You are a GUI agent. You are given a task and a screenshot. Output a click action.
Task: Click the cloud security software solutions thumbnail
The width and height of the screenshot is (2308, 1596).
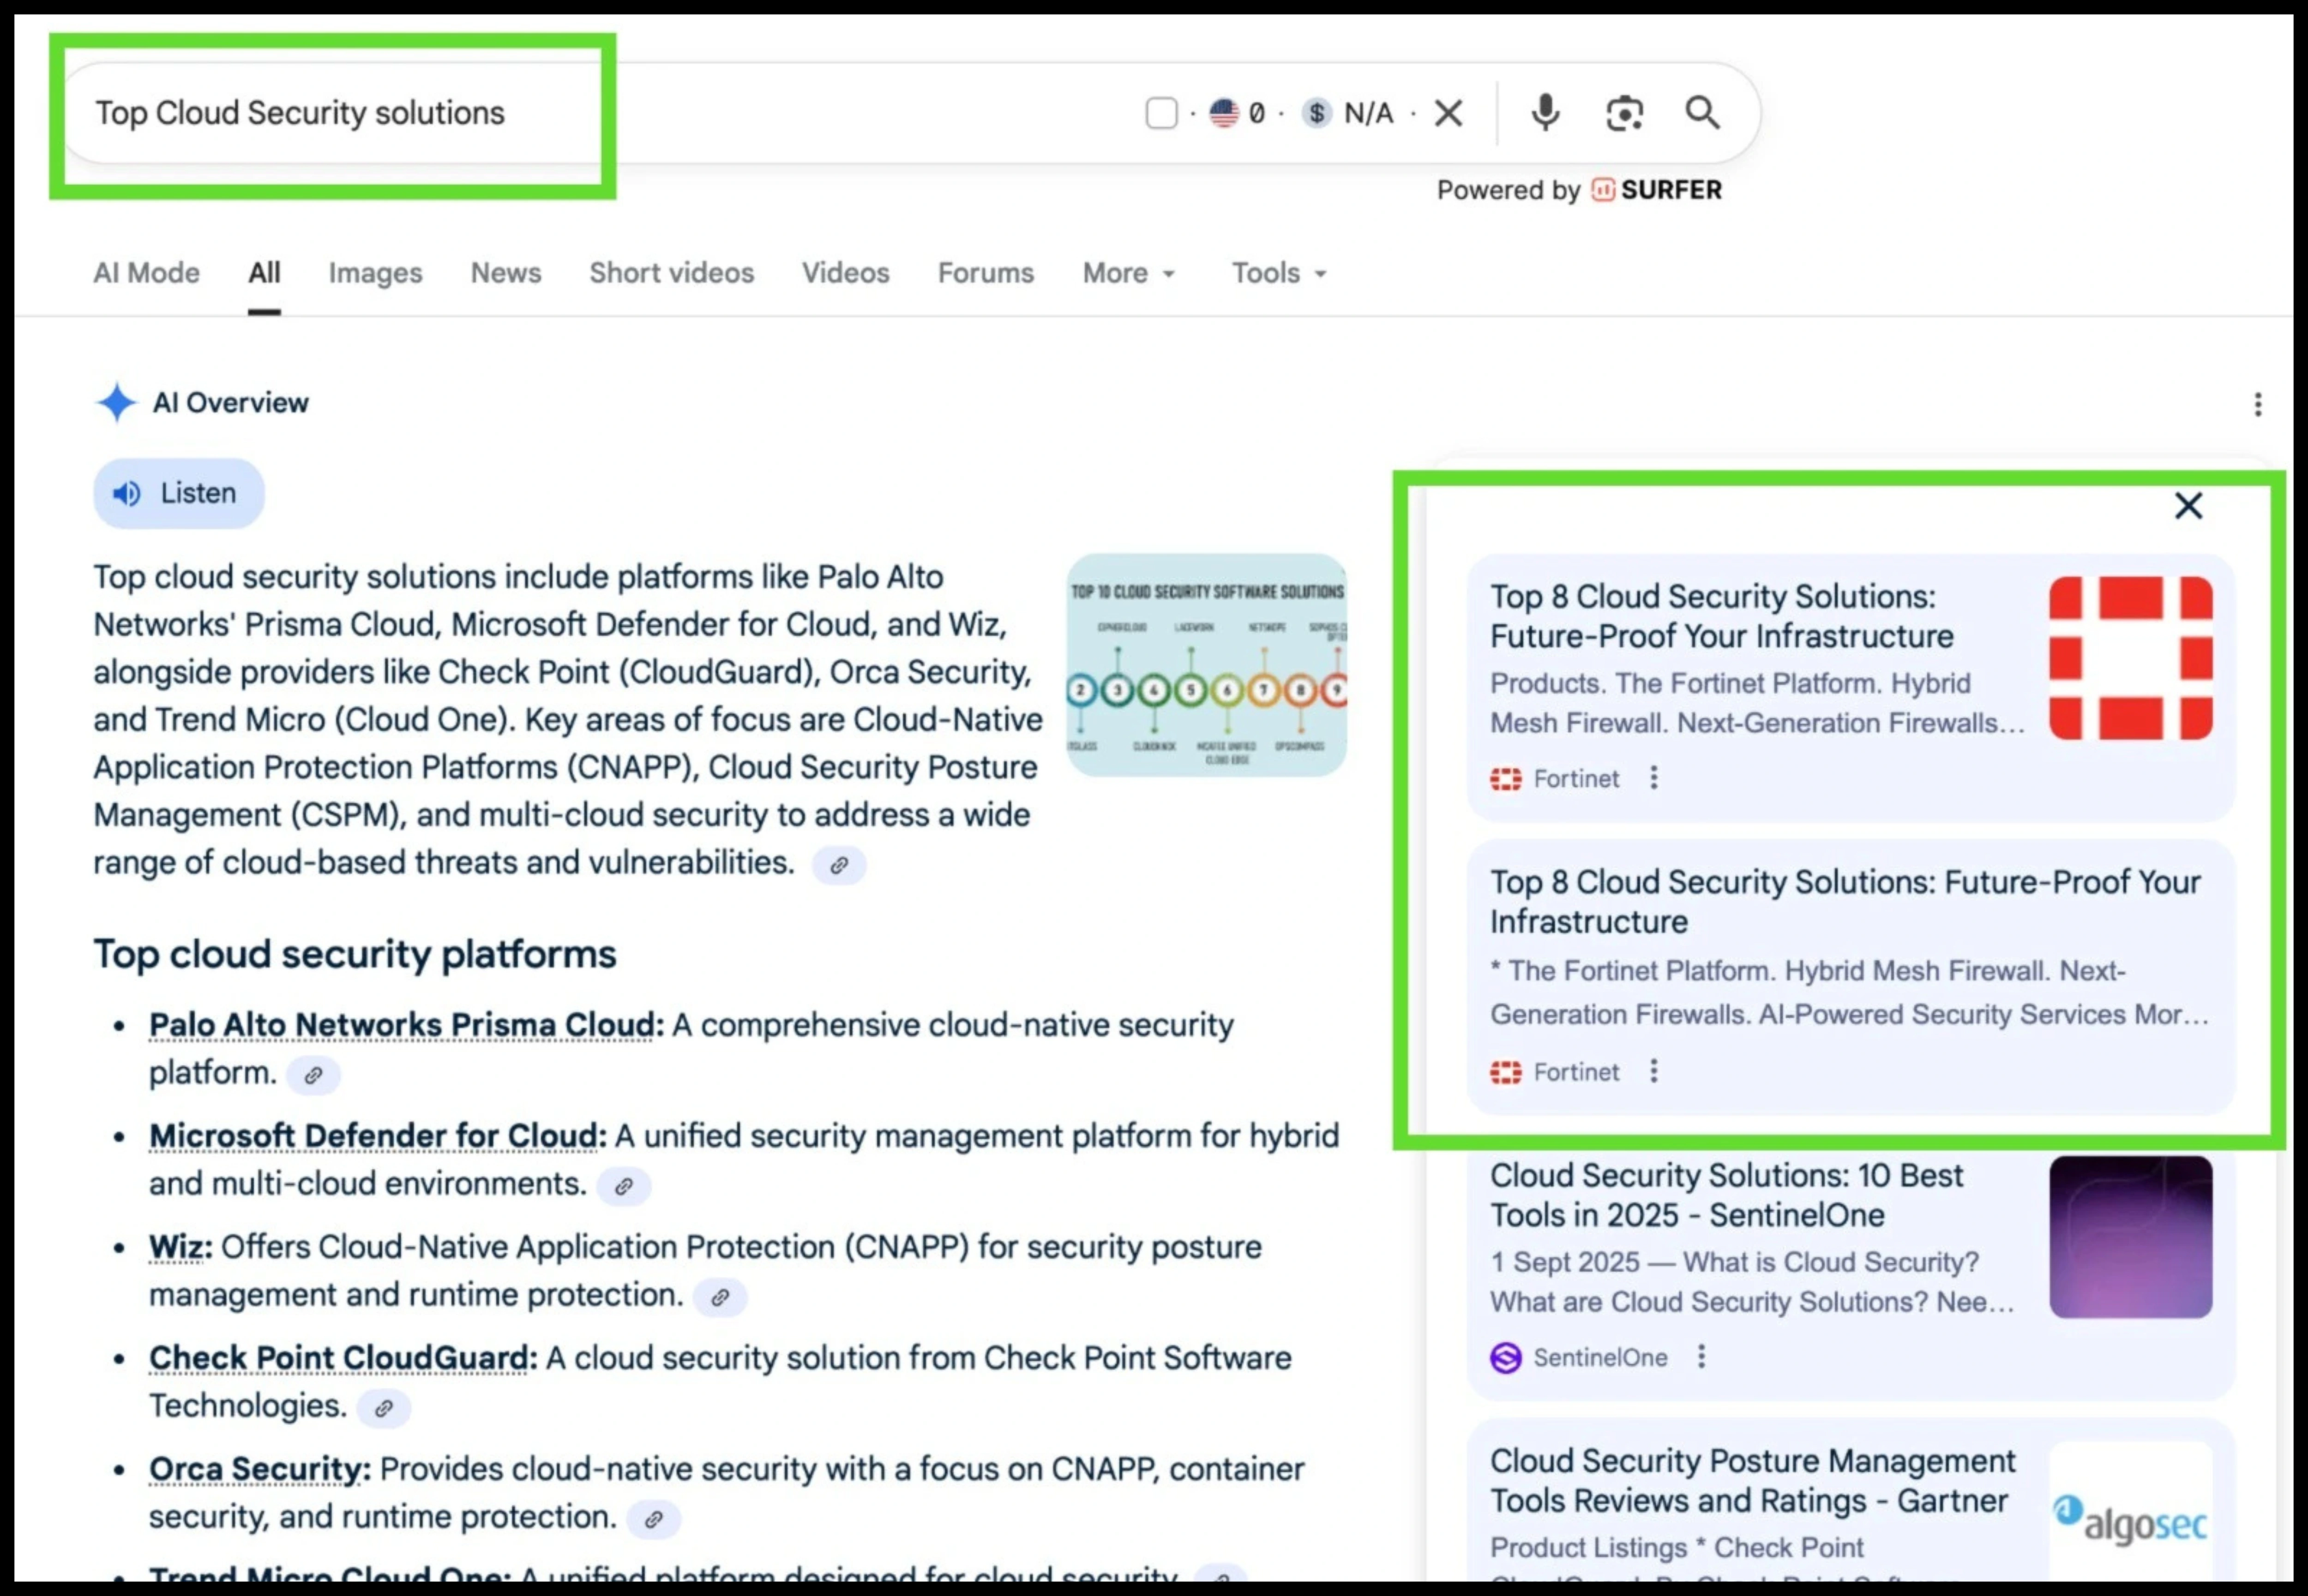pos(1206,665)
